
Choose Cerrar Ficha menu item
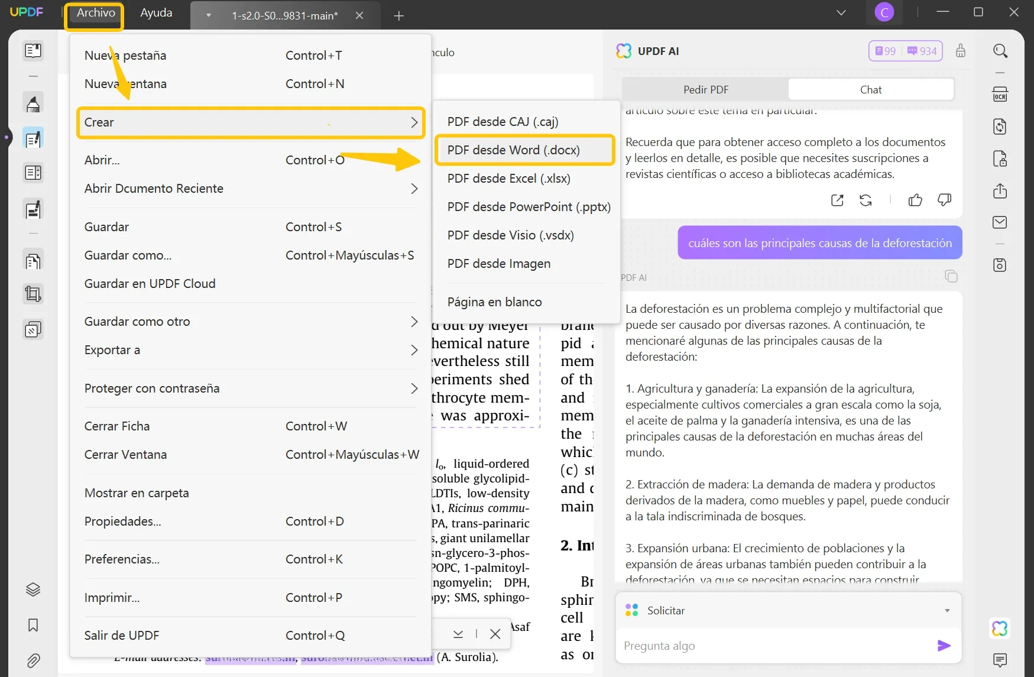[x=251, y=426]
